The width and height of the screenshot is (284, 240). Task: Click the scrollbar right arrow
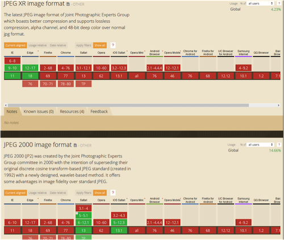[x=278, y=105]
